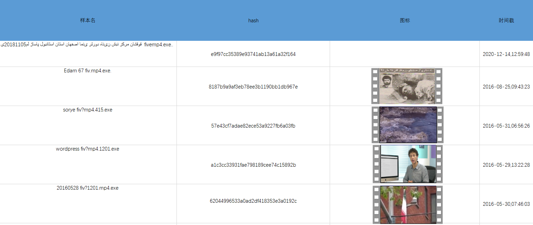Open the Edam 67 newspaper film-strip icon

407,86
